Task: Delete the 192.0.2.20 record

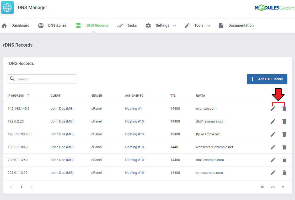Action: click(284, 121)
